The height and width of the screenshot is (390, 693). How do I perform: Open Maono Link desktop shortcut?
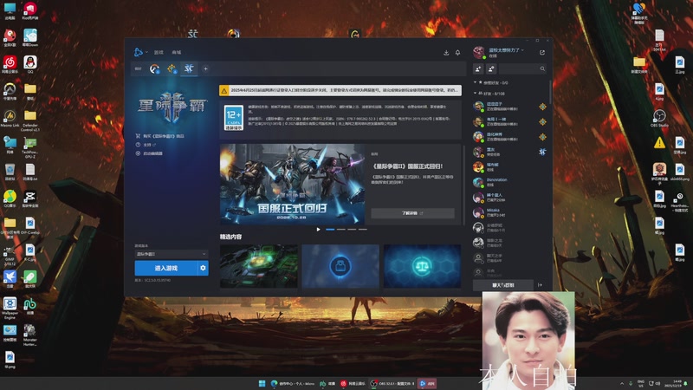coord(10,119)
